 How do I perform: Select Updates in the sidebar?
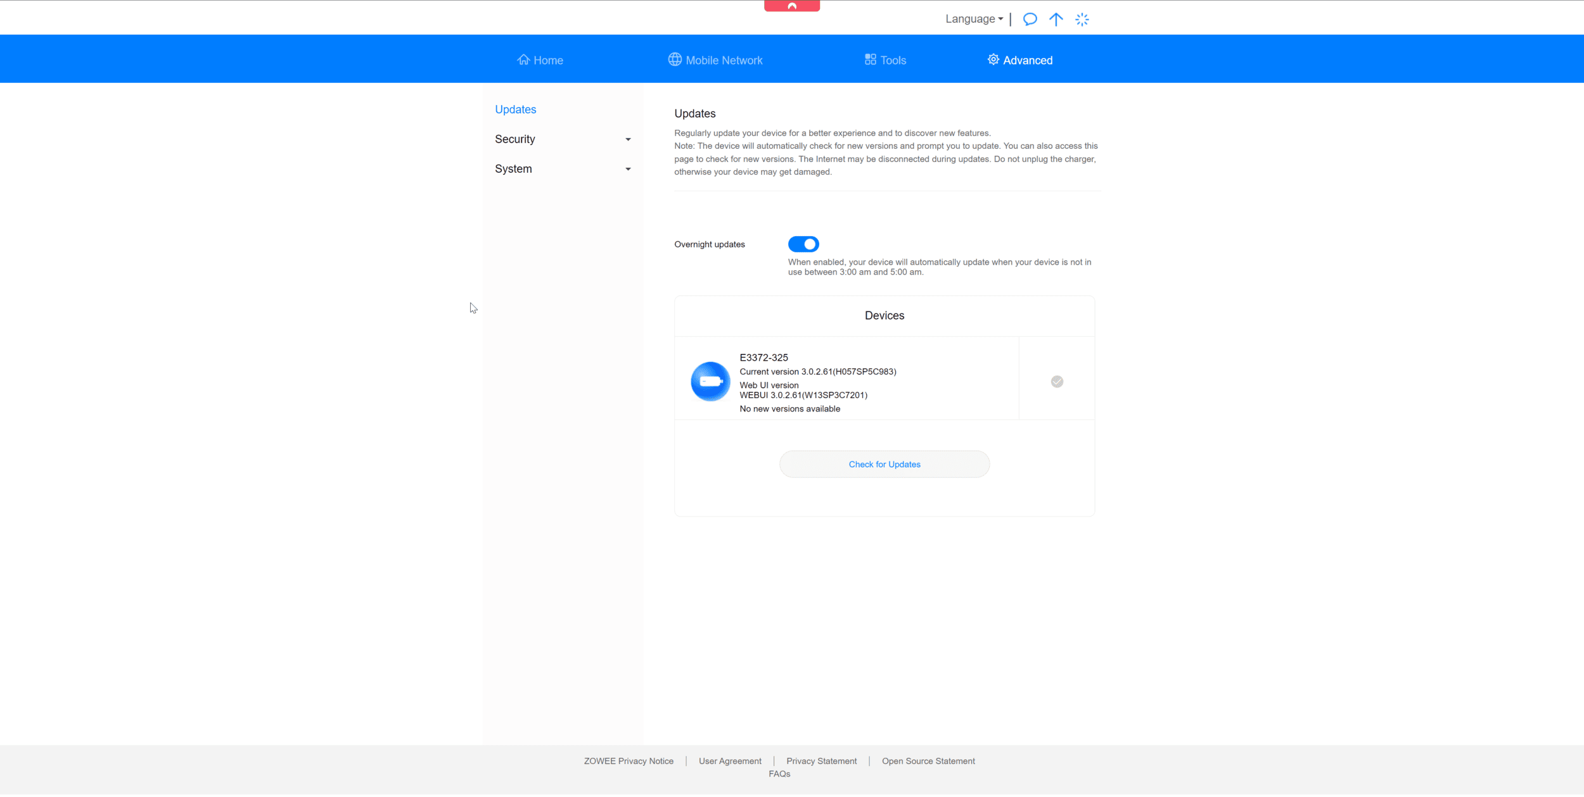(x=515, y=110)
